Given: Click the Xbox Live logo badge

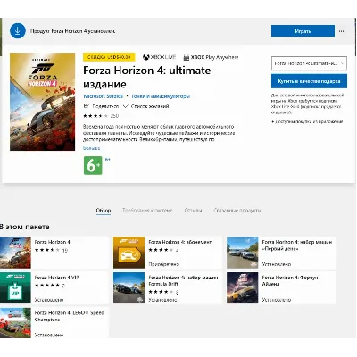Looking at the screenshot, I should click(159, 57).
